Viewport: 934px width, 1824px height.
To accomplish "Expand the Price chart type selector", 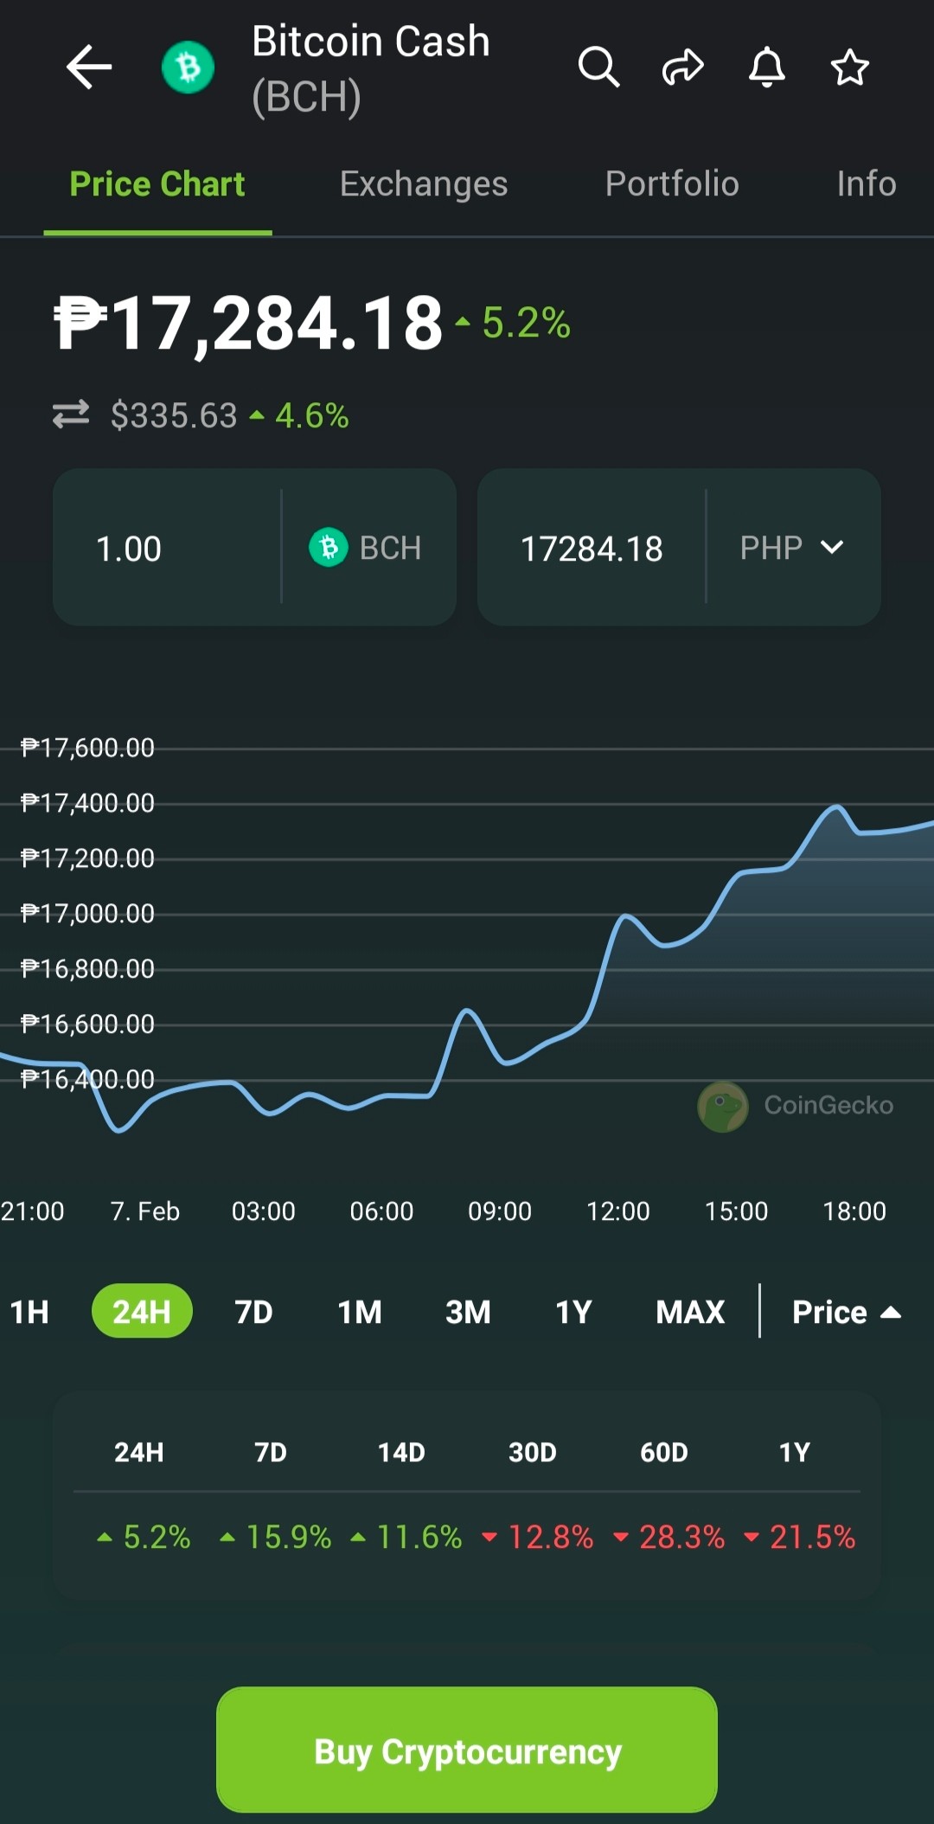I will [847, 1312].
